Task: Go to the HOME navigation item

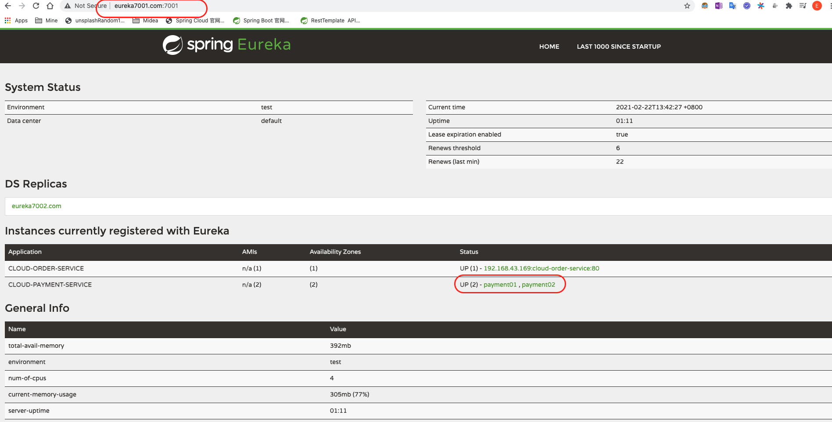Action: click(549, 47)
